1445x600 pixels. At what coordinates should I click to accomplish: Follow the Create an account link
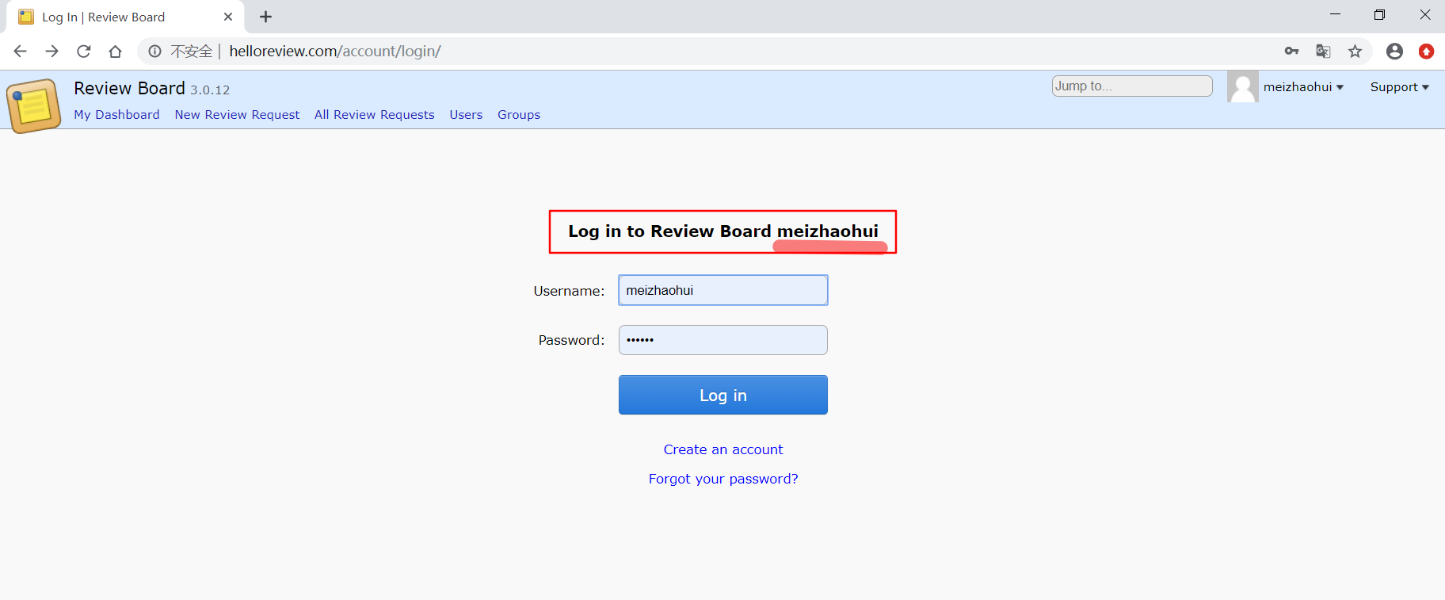tap(723, 449)
